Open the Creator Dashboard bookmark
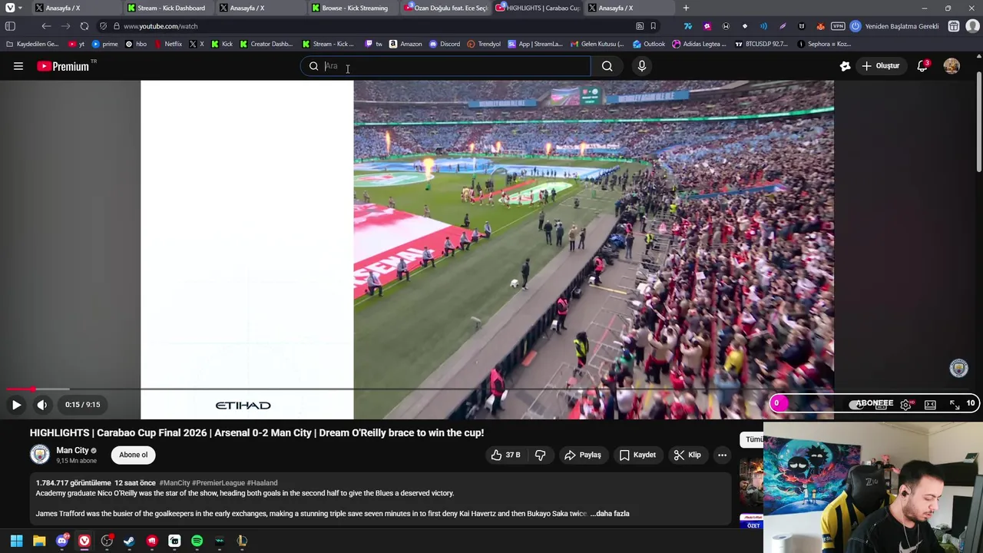The width and height of the screenshot is (983, 553). point(266,44)
